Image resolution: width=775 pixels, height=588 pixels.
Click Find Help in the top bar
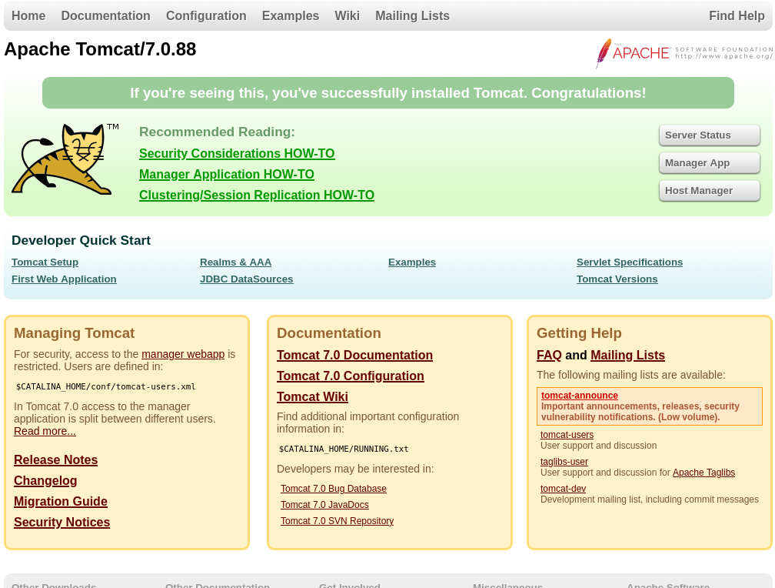[x=736, y=15]
